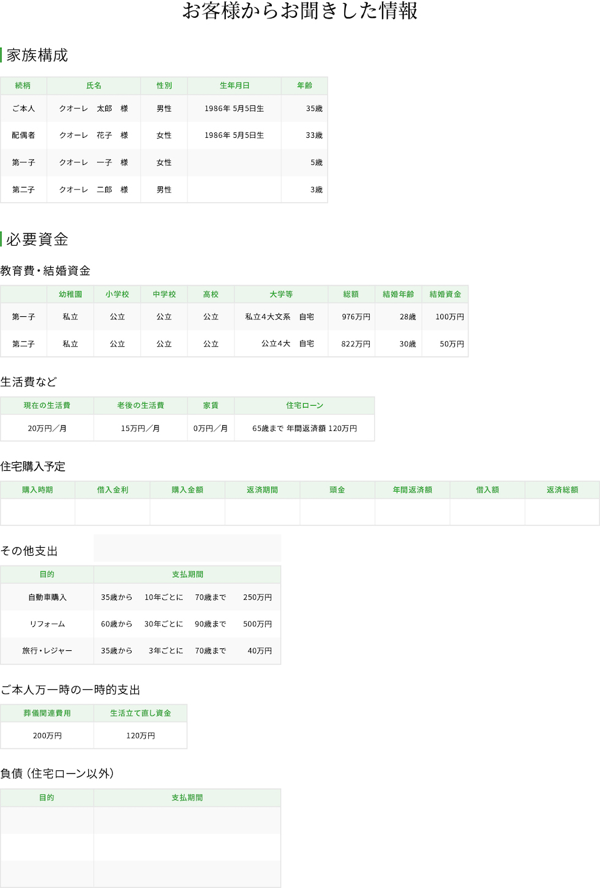Click the 現在の生活費 header
This screenshot has width=600, height=888.
pyautogui.click(x=46, y=405)
